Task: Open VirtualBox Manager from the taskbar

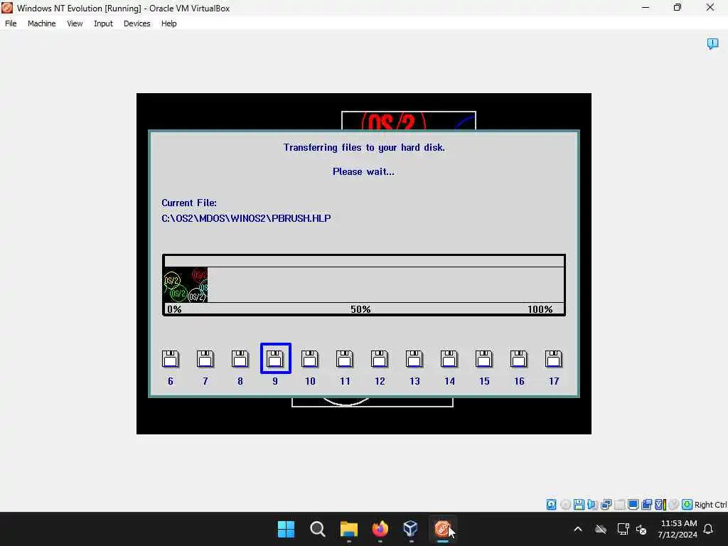Action: coord(411,529)
